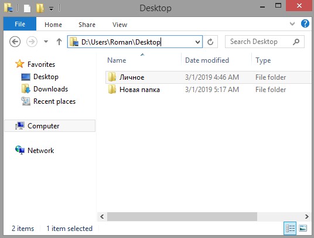Click the new folder quick access icon

coord(40,8)
